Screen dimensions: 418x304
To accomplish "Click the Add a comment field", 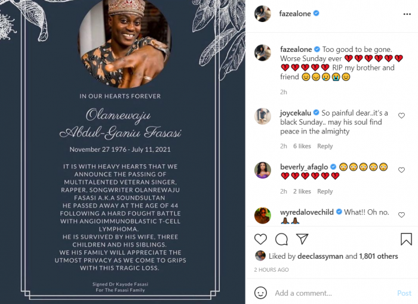I will 333,293.
